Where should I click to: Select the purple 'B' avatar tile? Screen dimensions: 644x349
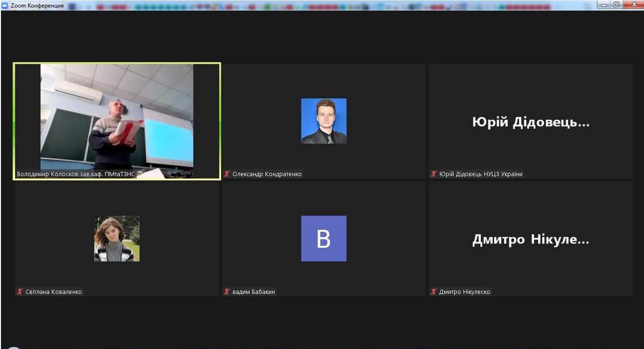click(x=323, y=238)
